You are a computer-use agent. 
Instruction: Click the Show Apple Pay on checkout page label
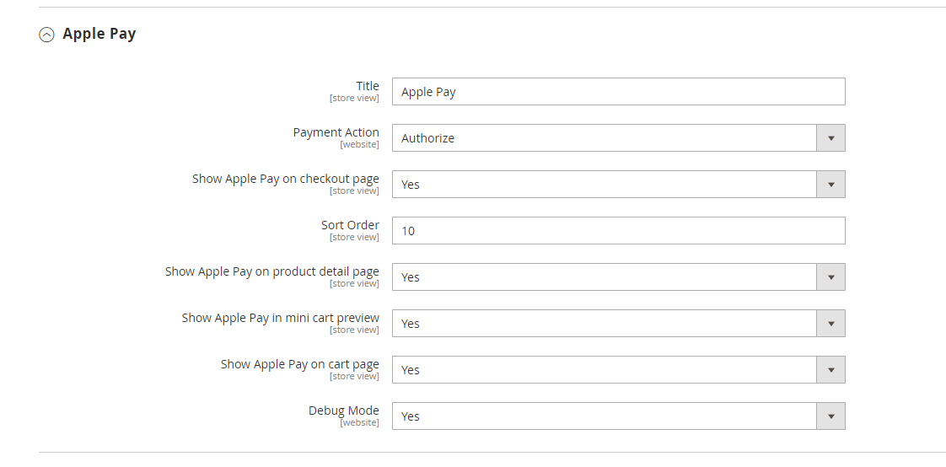coord(285,179)
